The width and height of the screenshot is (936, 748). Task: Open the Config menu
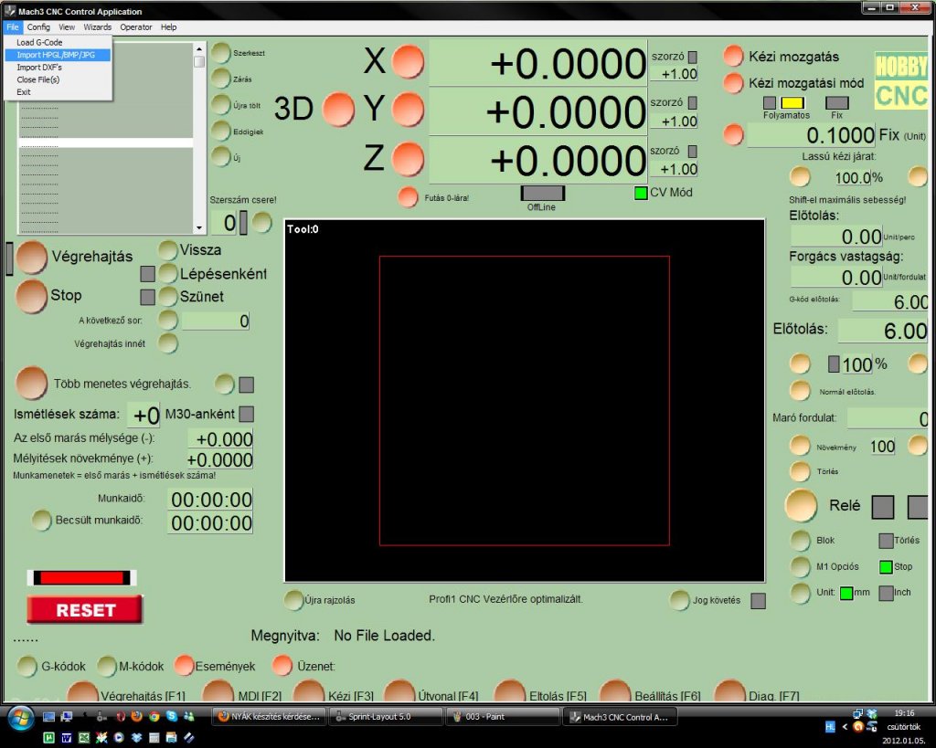coord(38,26)
